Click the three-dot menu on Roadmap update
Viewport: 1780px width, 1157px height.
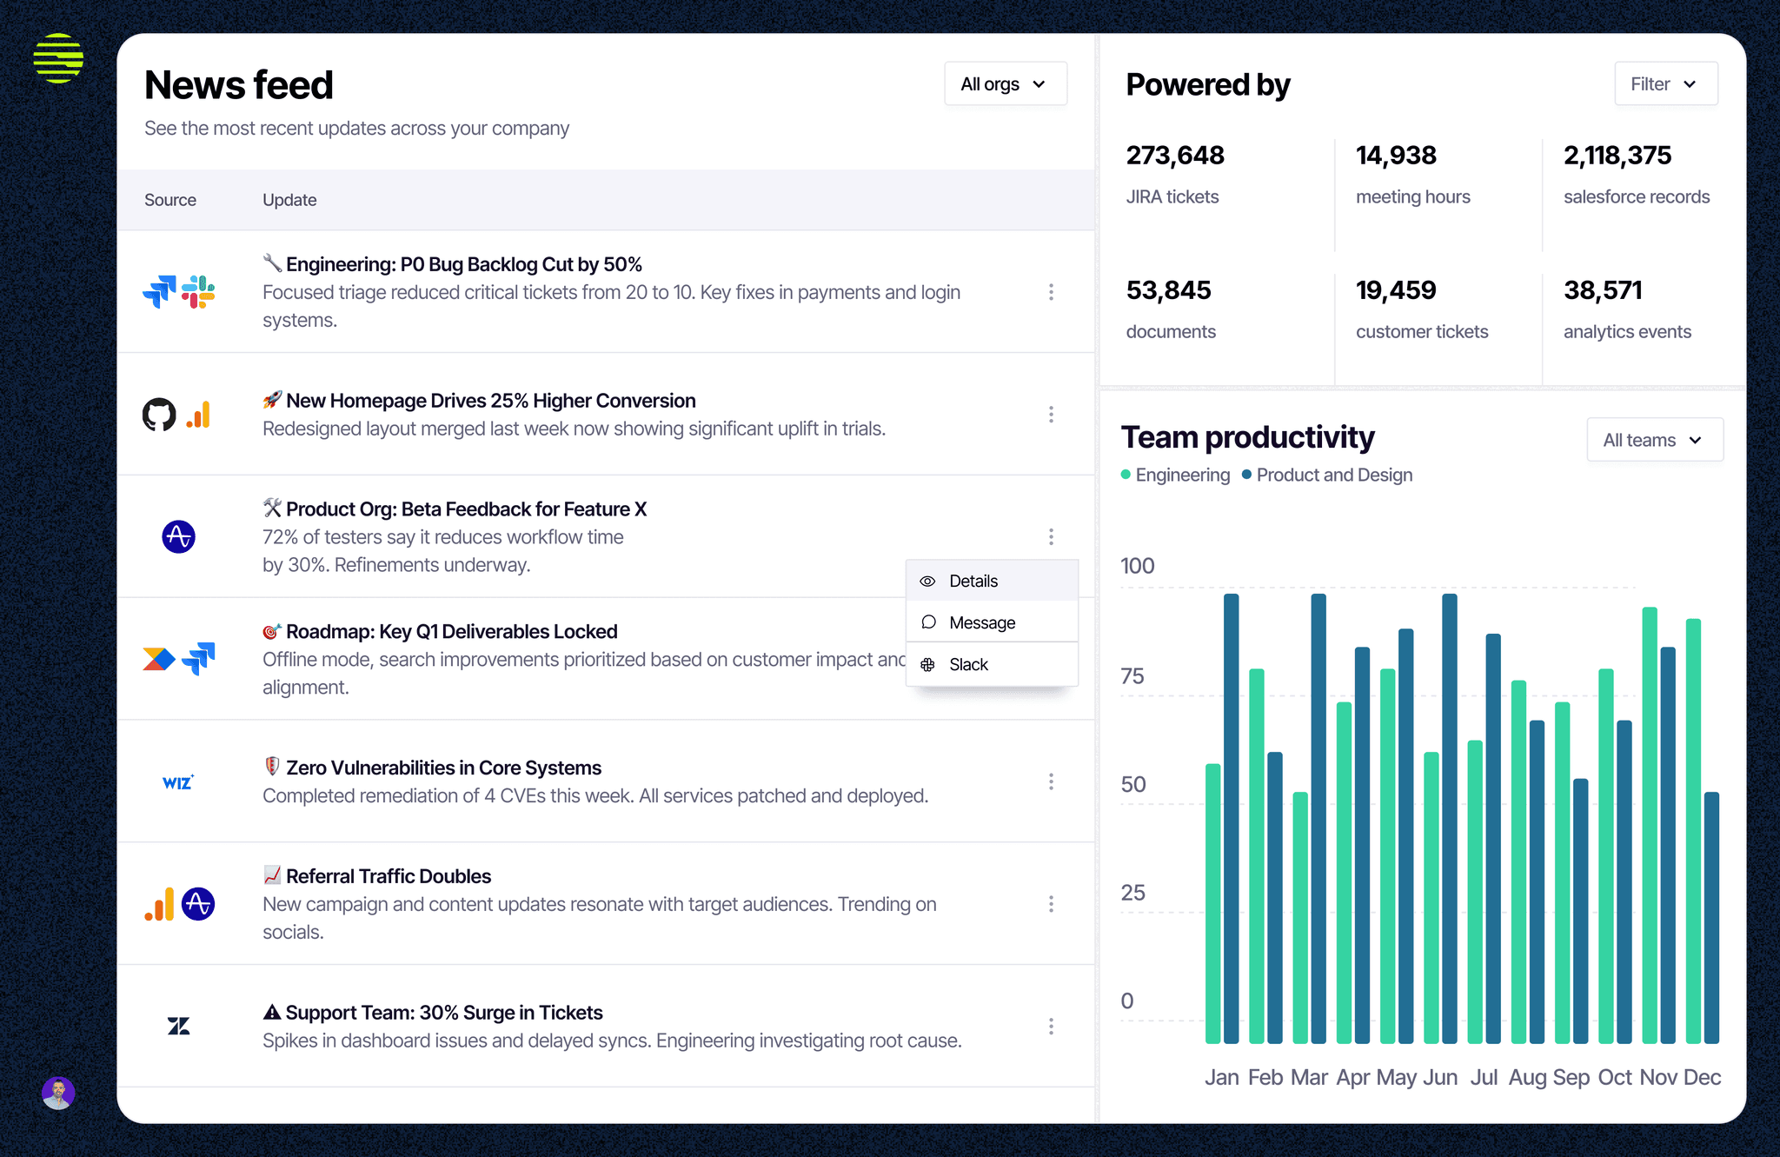tap(1051, 659)
